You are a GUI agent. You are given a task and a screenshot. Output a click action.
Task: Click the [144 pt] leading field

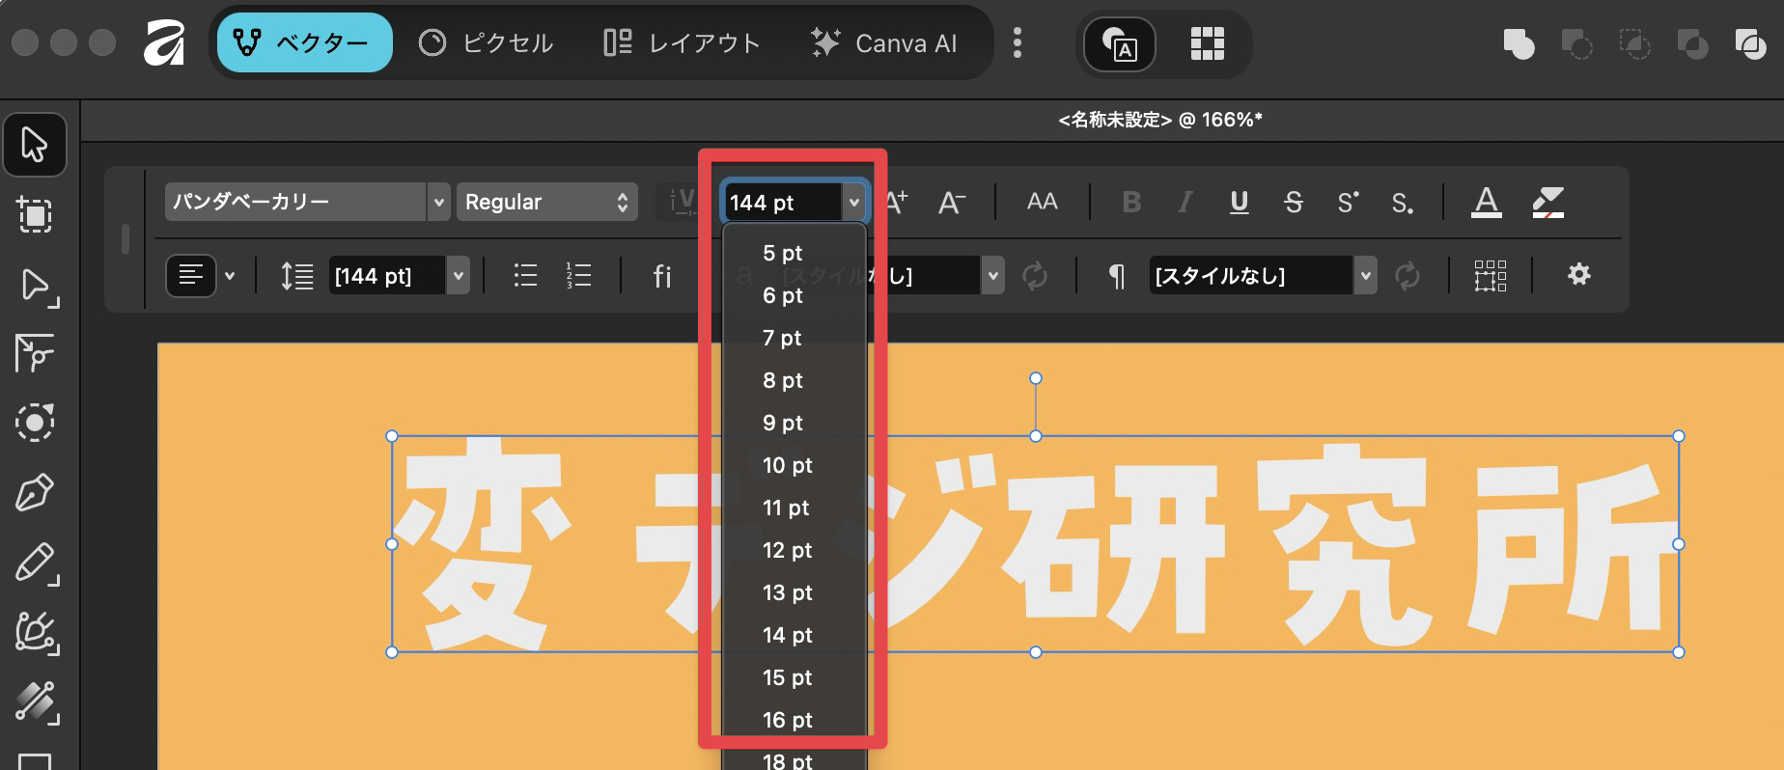pos(386,276)
